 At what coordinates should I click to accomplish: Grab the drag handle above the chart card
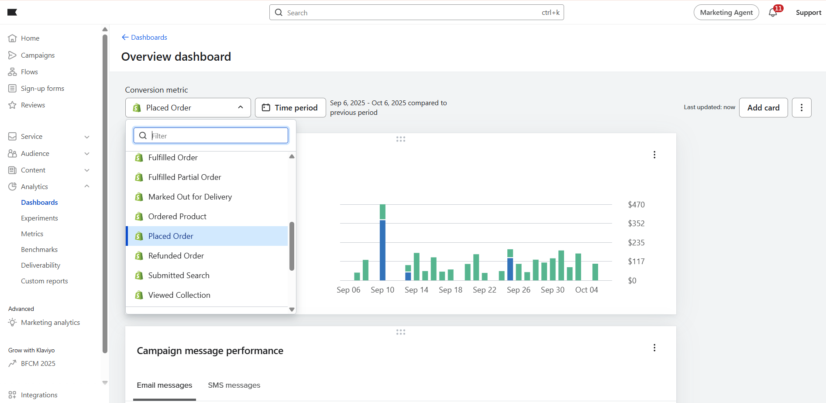click(400, 139)
